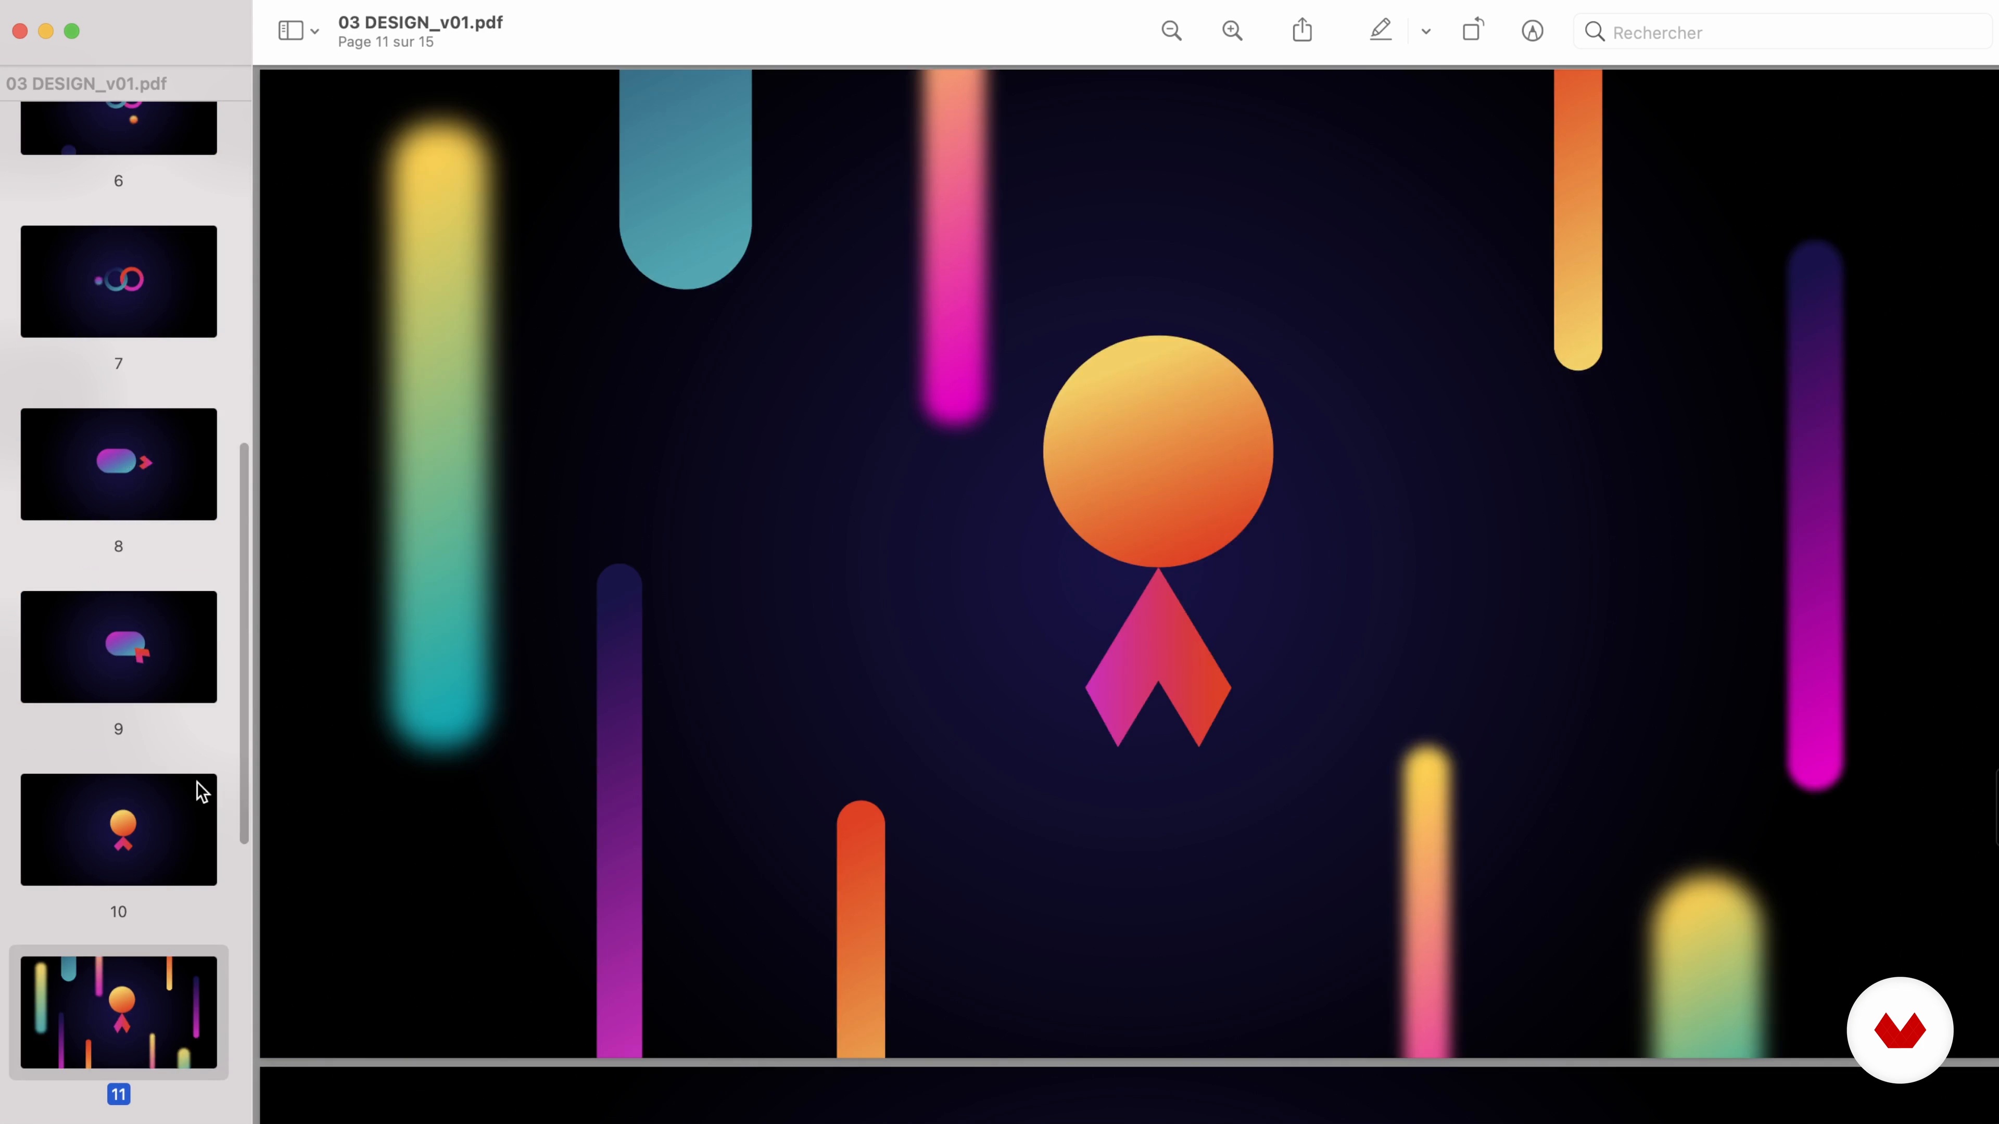
Task: Show the Markup toolbar icon
Action: point(1532,31)
